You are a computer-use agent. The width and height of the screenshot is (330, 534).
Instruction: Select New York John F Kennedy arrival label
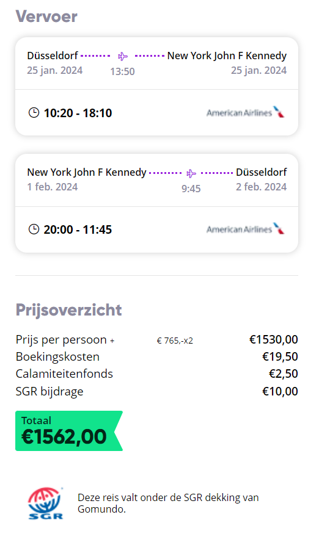tap(227, 56)
